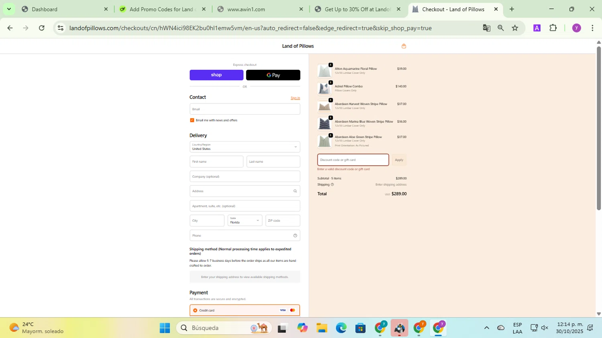Screen dimensions: 602x338
Task: Click the Shop Pay express checkout button
Action: tap(216, 75)
